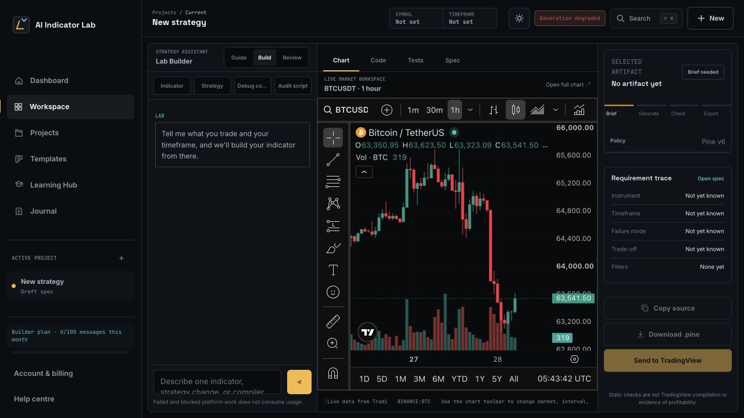This screenshot has width=744, height=418.
Task: Select the zoom in tool
Action: 333,343
